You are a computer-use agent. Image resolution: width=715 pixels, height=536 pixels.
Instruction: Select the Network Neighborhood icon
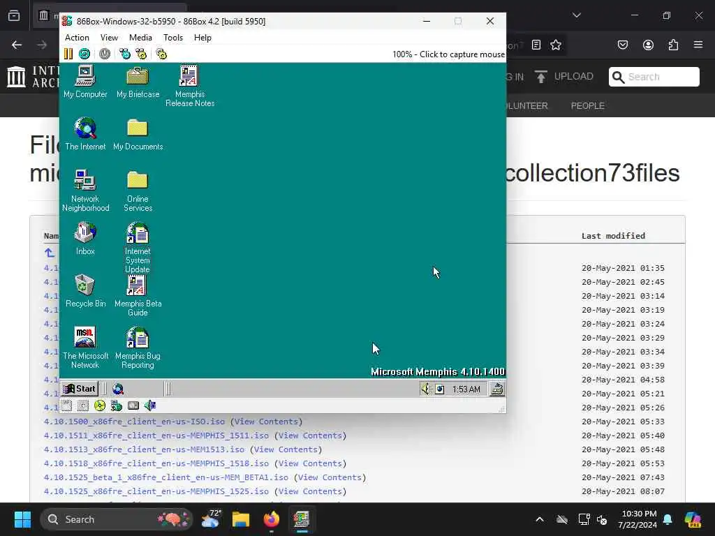point(85,191)
